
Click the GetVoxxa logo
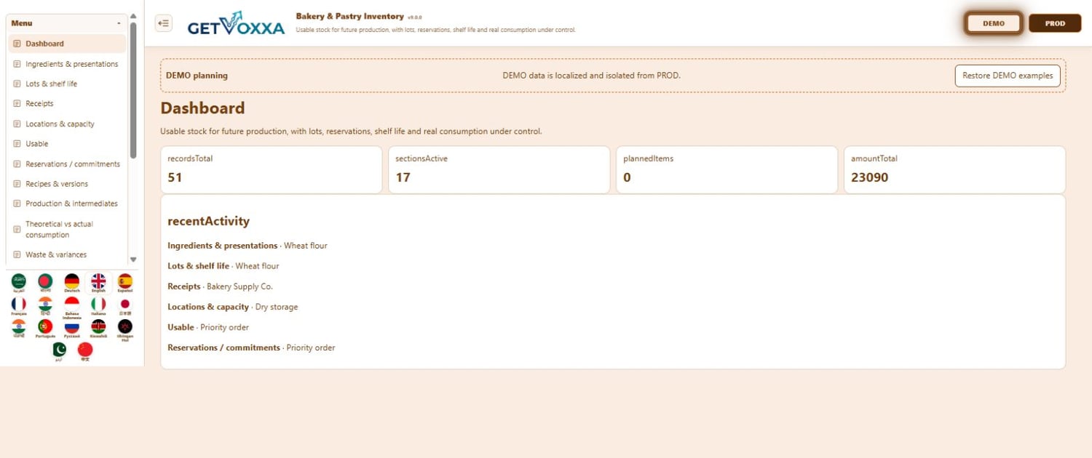tap(236, 23)
